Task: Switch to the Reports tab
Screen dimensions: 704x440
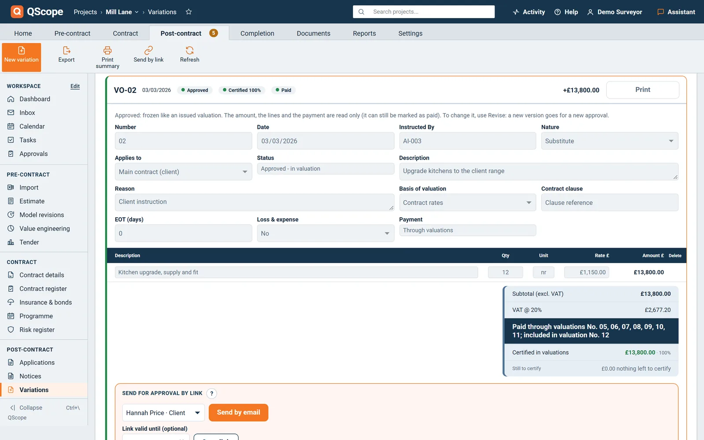Action: pyautogui.click(x=364, y=33)
